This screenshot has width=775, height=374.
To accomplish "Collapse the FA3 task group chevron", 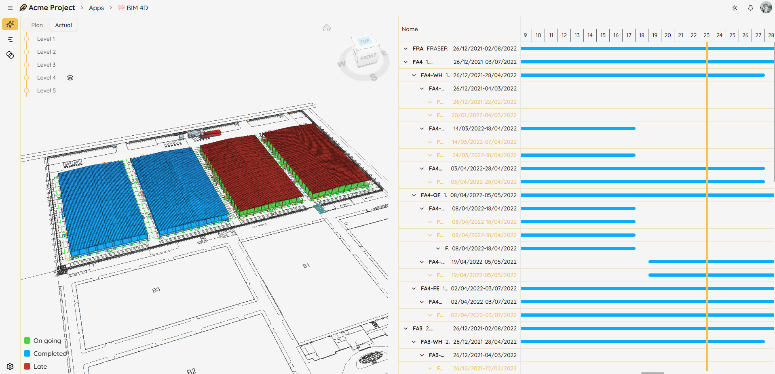I will pos(405,328).
